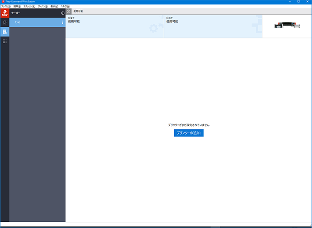Click the プリンターがまだ設定されていません message

click(x=189, y=125)
